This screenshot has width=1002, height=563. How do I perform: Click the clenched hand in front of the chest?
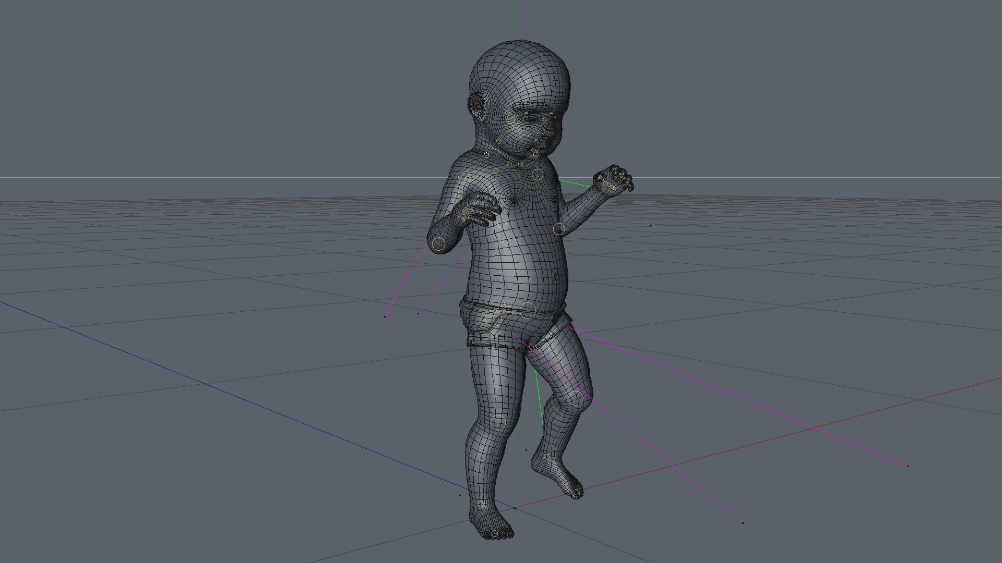[x=480, y=209]
